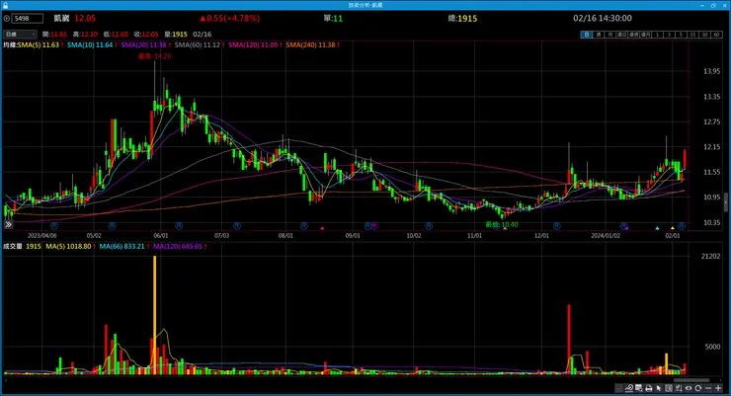Screen dimensions: 731x396
Task: Click the volume MA(66) 833.21 label
Action: coord(122,247)
